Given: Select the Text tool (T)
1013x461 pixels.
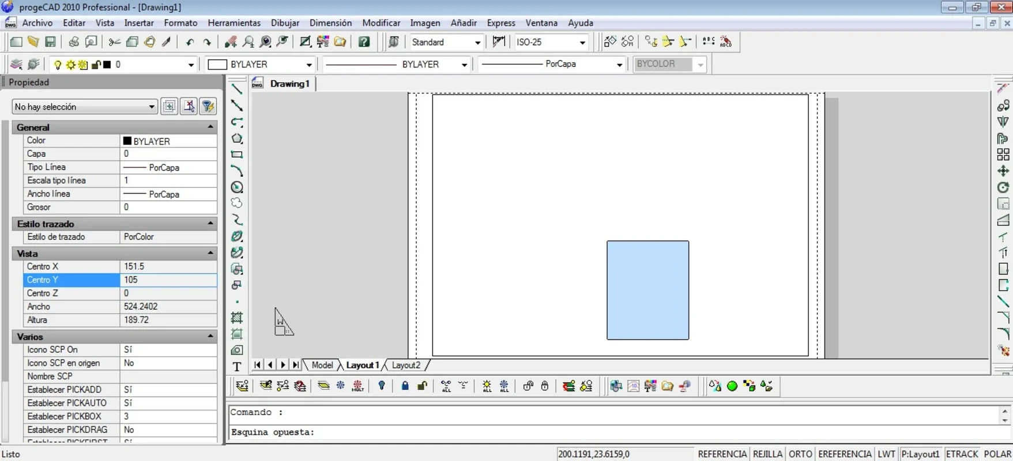Looking at the screenshot, I should click(x=236, y=366).
